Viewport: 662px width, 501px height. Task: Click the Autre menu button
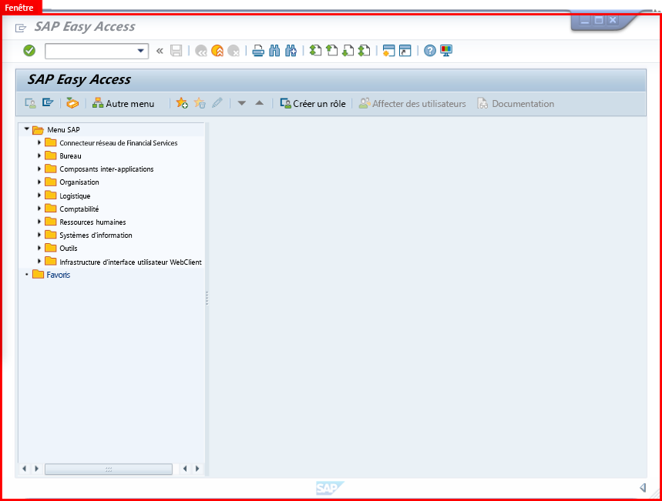123,103
